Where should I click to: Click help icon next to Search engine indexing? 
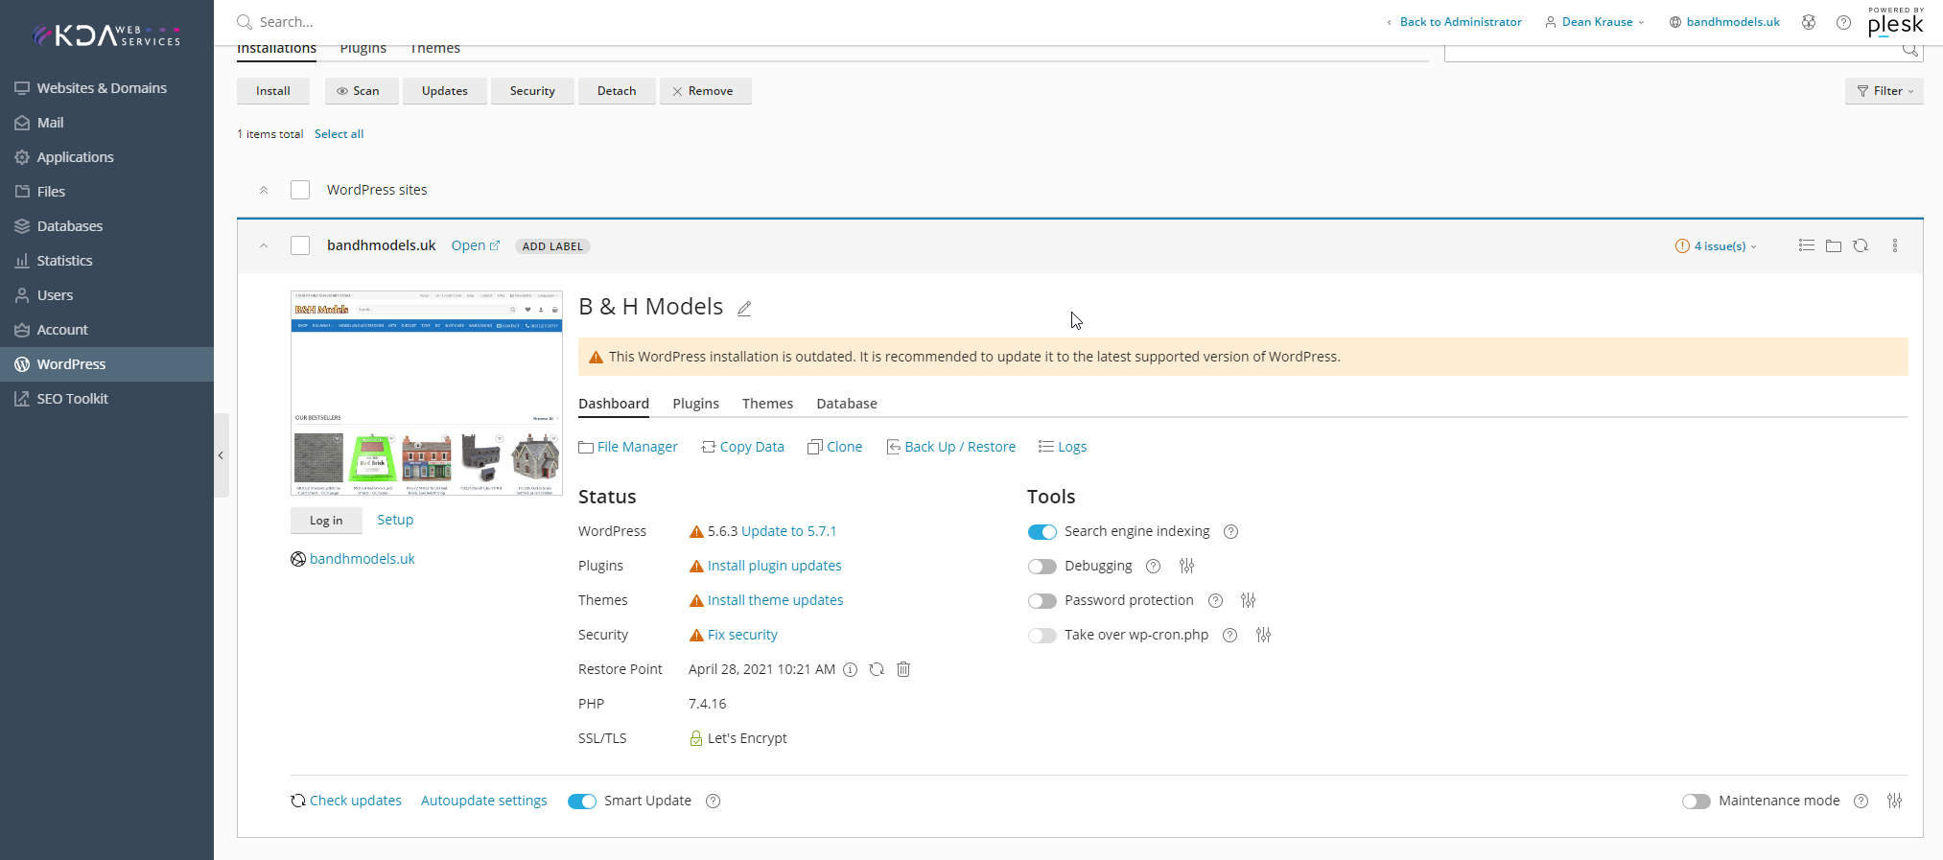pos(1231,531)
